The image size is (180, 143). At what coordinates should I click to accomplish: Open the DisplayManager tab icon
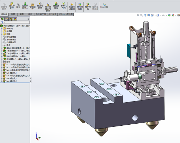tap(15, 19)
